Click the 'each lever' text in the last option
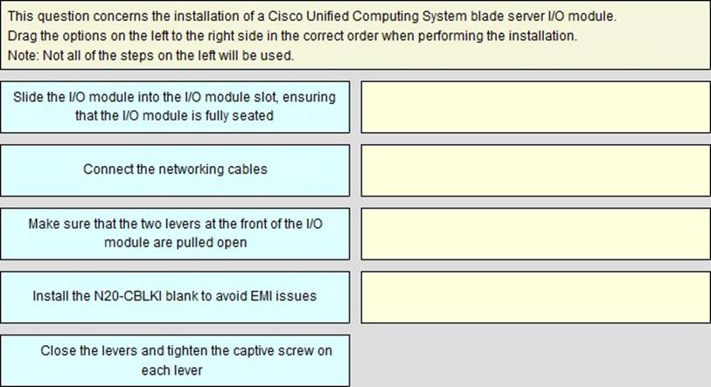The width and height of the screenshot is (711, 387). 172,370
